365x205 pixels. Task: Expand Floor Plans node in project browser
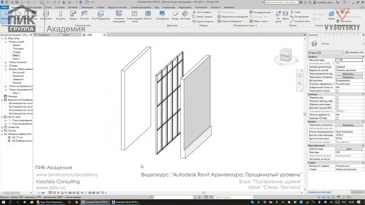click(x=6, y=42)
